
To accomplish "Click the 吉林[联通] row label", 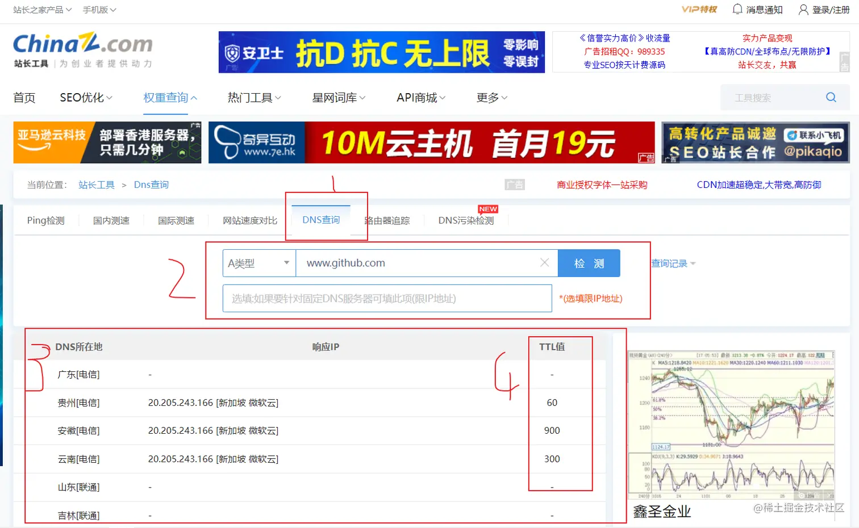I will click(x=78, y=516).
